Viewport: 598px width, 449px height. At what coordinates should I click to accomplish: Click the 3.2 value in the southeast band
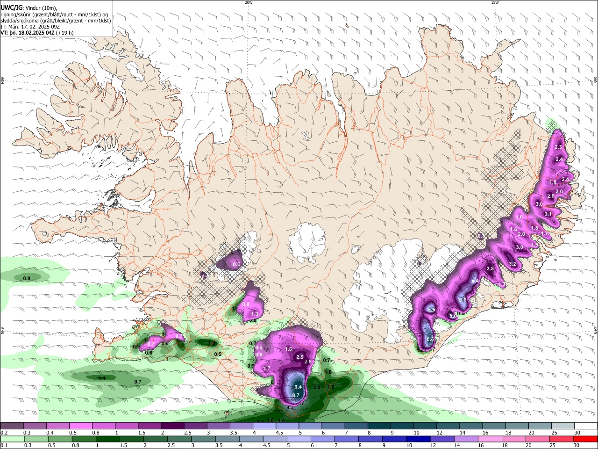pyautogui.click(x=513, y=264)
